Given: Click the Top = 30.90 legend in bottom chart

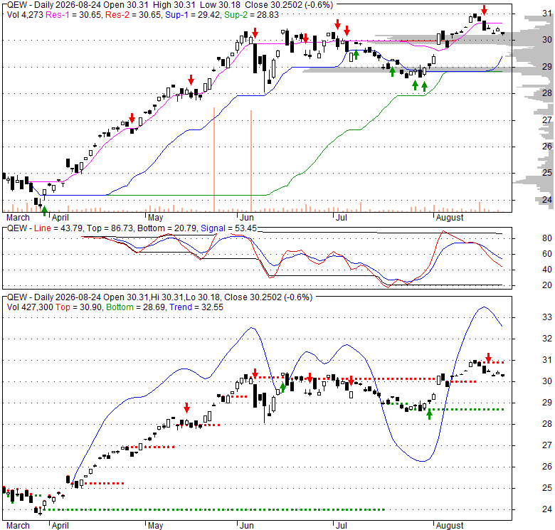Looking at the screenshot, I should pyautogui.click(x=78, y=307).
